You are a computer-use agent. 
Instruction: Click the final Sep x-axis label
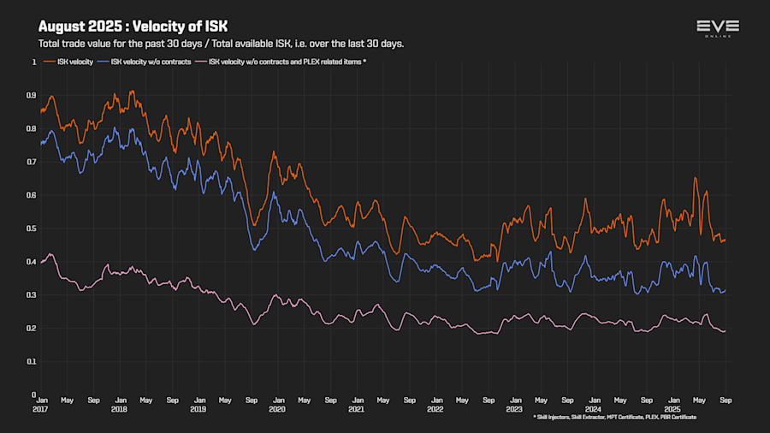[x=726, y=400]
